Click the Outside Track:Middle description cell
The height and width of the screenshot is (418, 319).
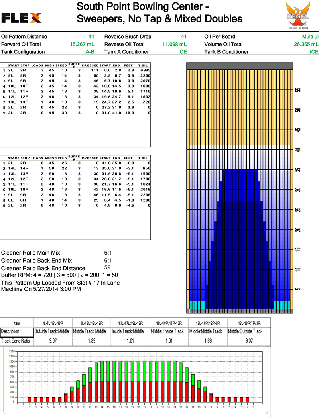click(x=51, y=331)
